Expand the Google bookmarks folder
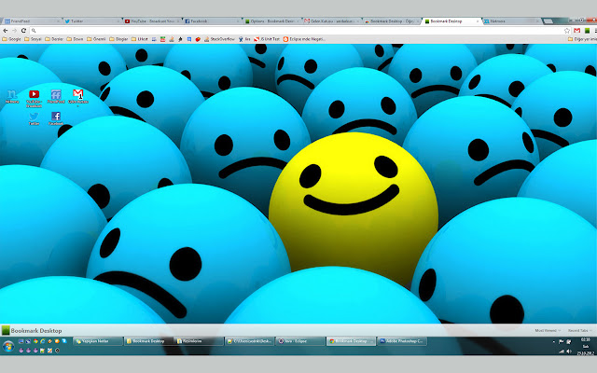Screen dimensions: 597x373 [x=11, y=39]
